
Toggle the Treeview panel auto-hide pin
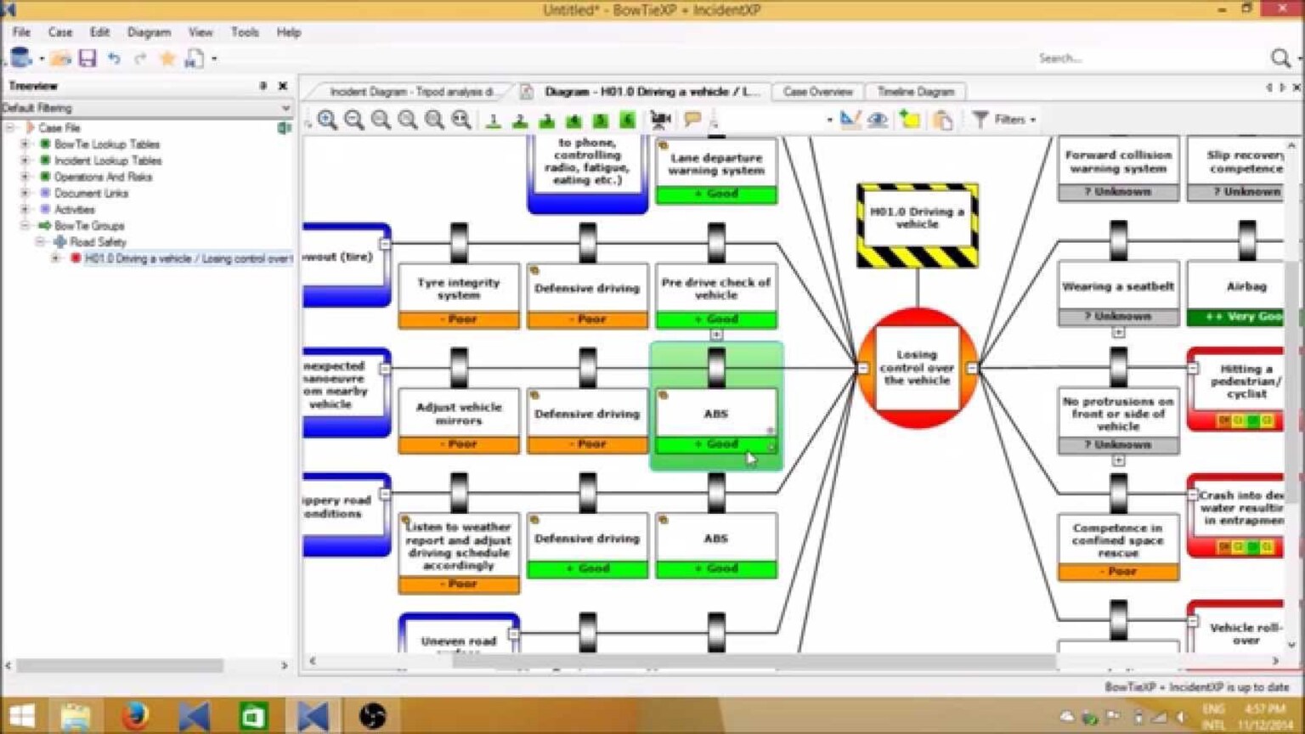coord(263,86)
